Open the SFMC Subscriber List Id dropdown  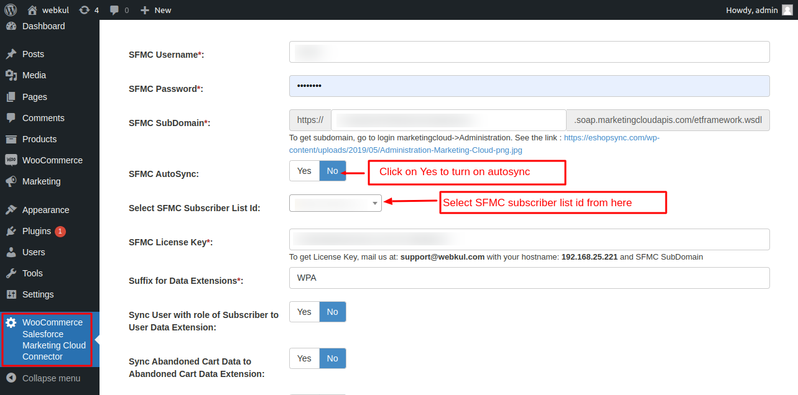335,202
